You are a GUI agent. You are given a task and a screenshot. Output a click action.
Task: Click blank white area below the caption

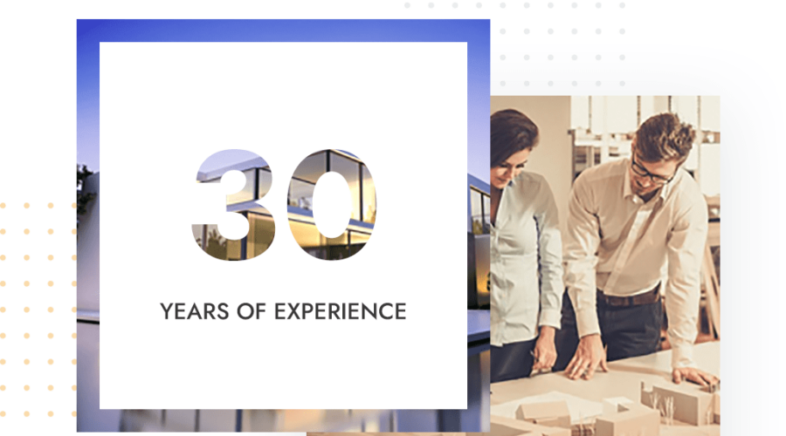click(x=284, y=366)
